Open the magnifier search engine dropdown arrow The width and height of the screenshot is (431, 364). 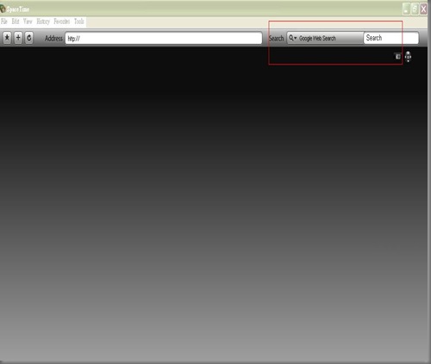(x=293, y=38)
